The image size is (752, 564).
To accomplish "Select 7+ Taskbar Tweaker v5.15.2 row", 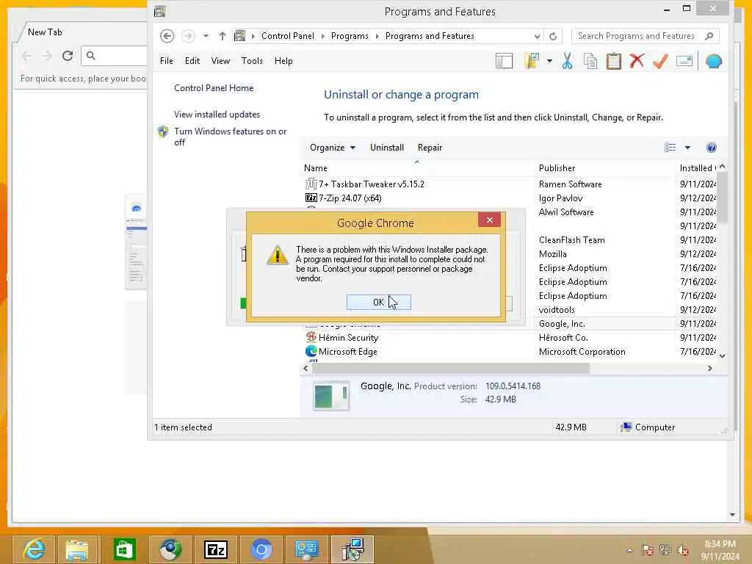I will (x=510, y=184).
